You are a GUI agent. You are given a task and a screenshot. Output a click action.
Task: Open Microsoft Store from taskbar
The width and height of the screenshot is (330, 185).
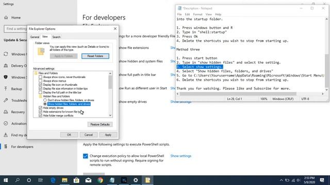76,180
